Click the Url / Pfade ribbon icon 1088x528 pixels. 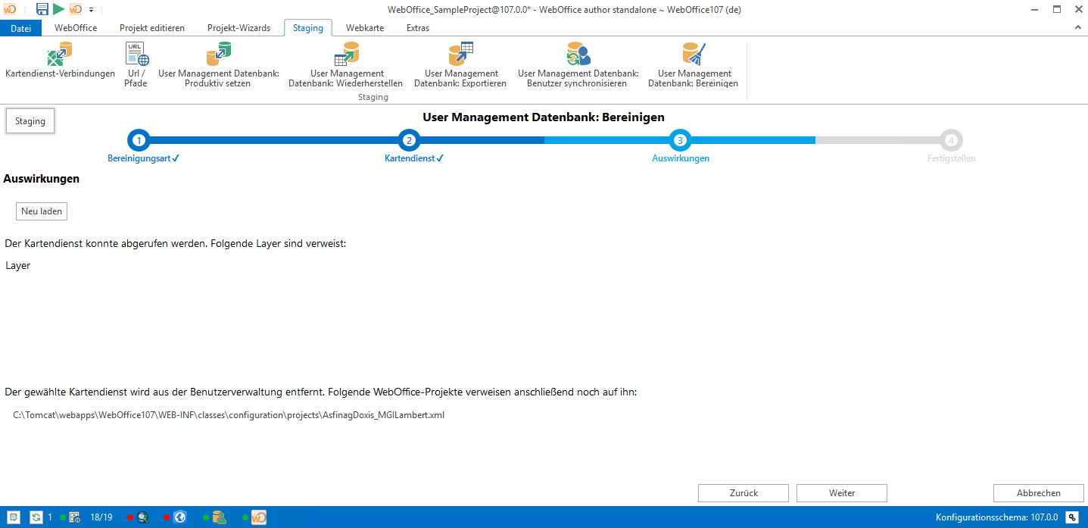(136, 64)
